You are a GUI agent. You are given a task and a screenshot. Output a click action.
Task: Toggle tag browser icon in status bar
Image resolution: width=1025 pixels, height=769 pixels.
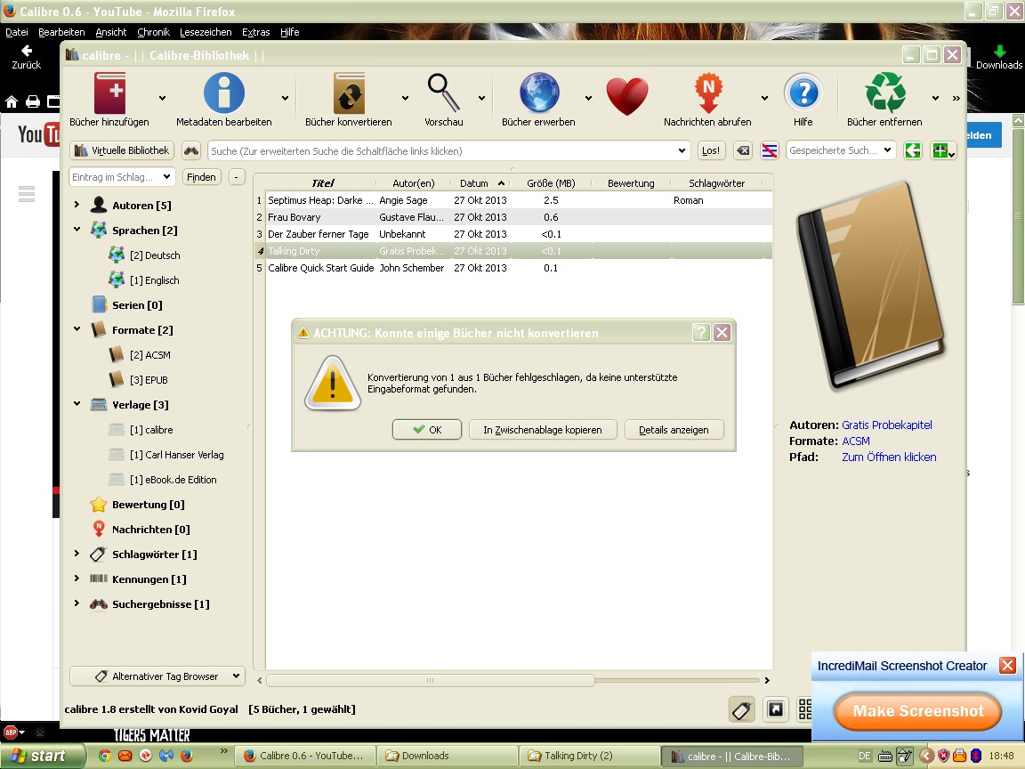[741, 709]
